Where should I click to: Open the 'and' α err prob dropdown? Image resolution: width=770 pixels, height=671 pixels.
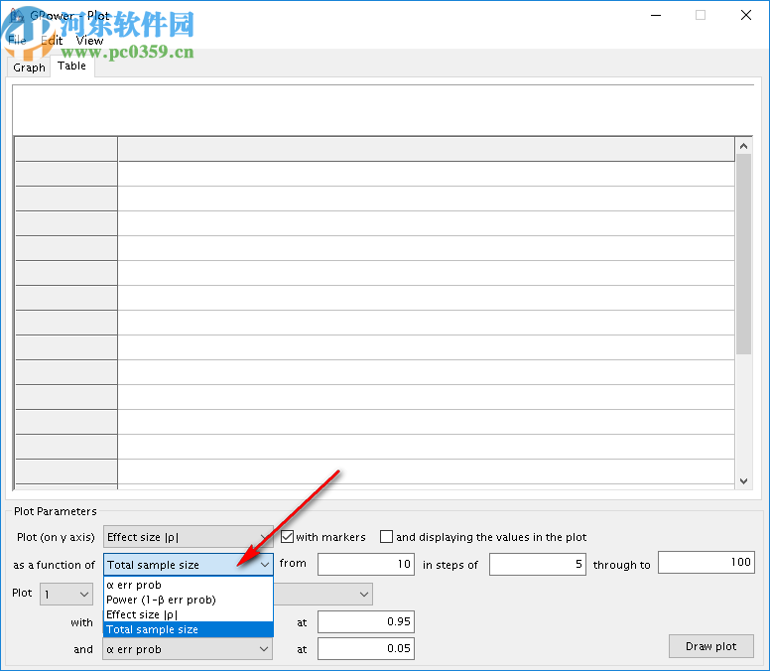(x=188, y=649)
